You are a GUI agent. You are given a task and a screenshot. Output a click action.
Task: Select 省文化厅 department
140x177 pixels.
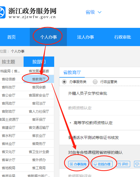click(x=9, y=152)
